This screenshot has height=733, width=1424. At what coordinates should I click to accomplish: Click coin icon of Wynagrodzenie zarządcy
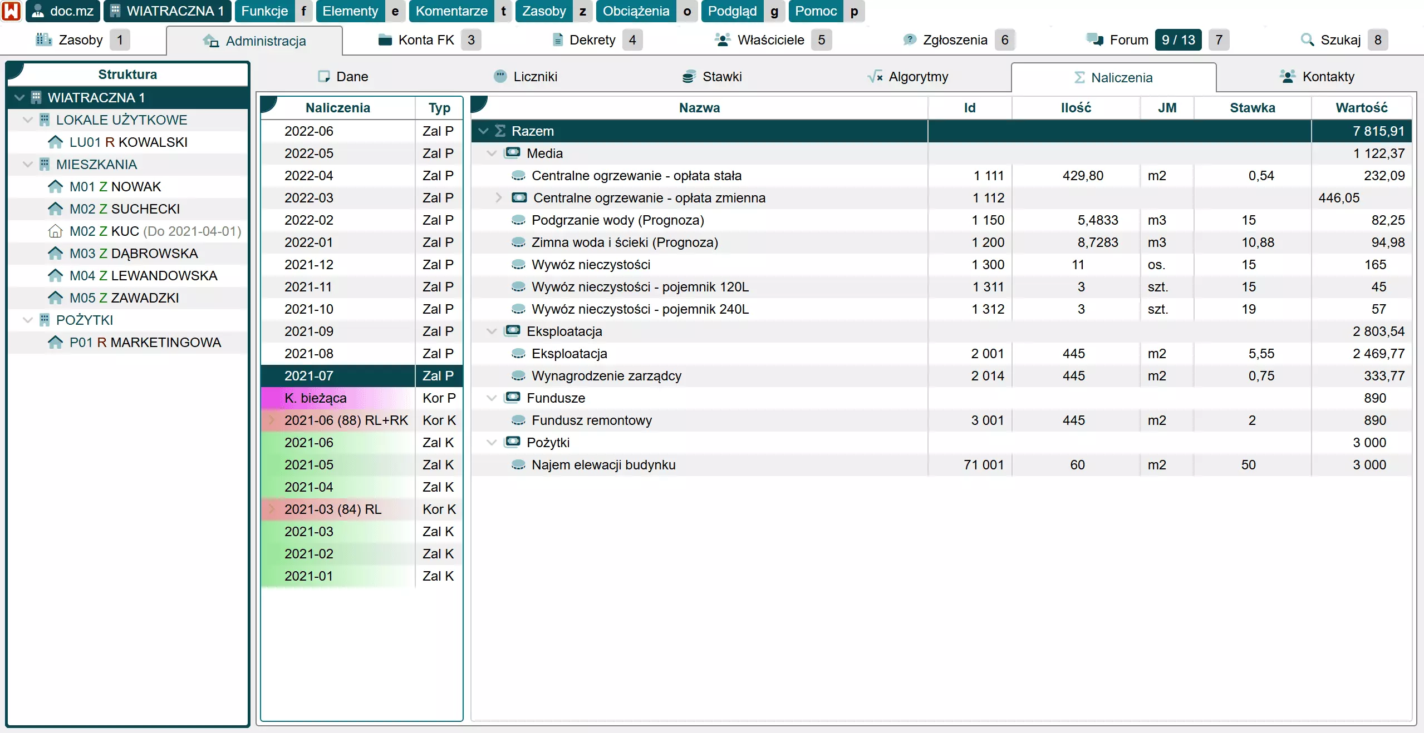pos(518,376)
